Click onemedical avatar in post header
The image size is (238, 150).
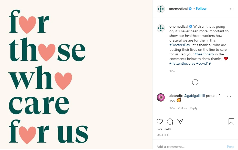pos(161,9)
